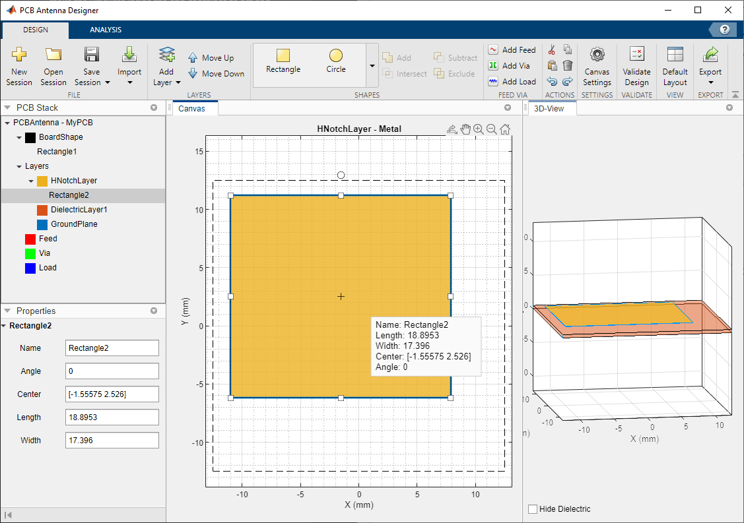Select the 3D-View tab
744x523 pixels.
[549, 108]
